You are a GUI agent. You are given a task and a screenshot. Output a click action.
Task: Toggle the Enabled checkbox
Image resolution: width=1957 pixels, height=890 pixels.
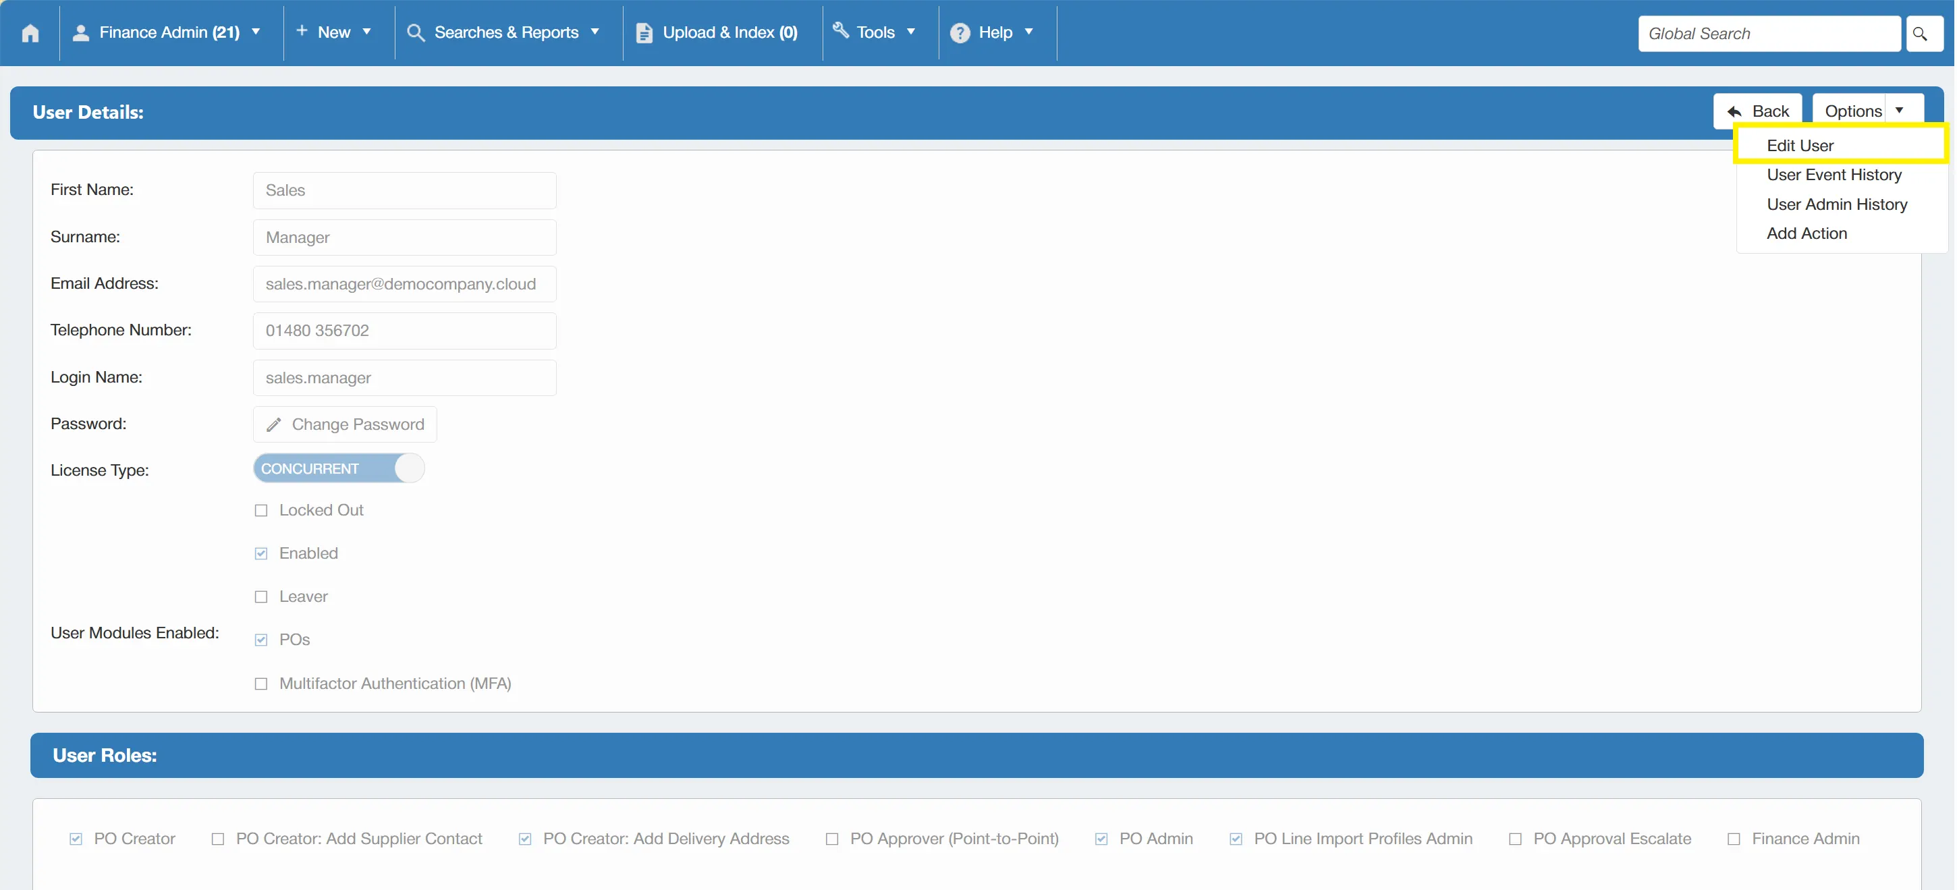click(261, 553)
